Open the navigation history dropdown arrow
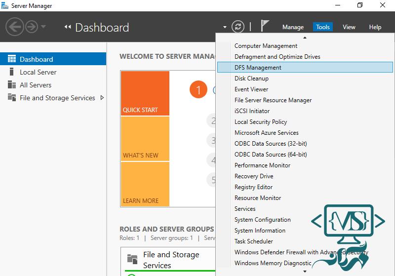The height and width of the screenshot is (276, 395). pyautogui.click(x=43, y=26)
